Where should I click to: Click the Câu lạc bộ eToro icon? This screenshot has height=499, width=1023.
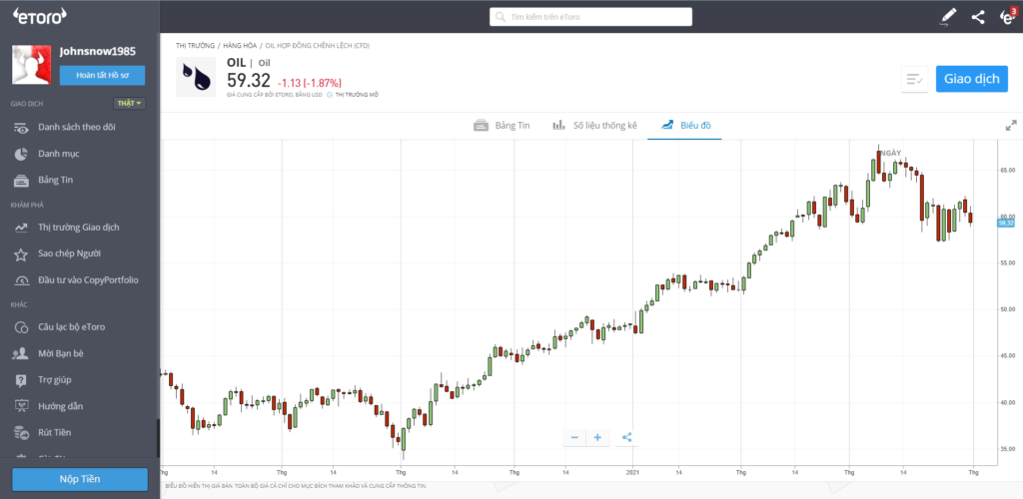point(22,327)
